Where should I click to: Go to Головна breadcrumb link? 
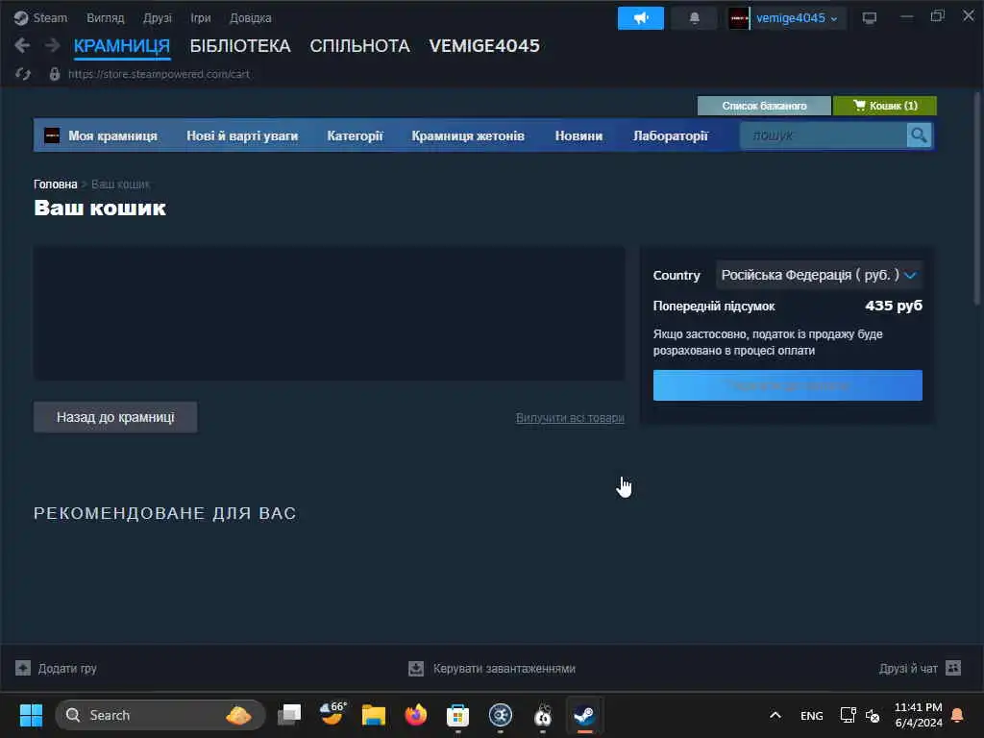pos(55,184)
